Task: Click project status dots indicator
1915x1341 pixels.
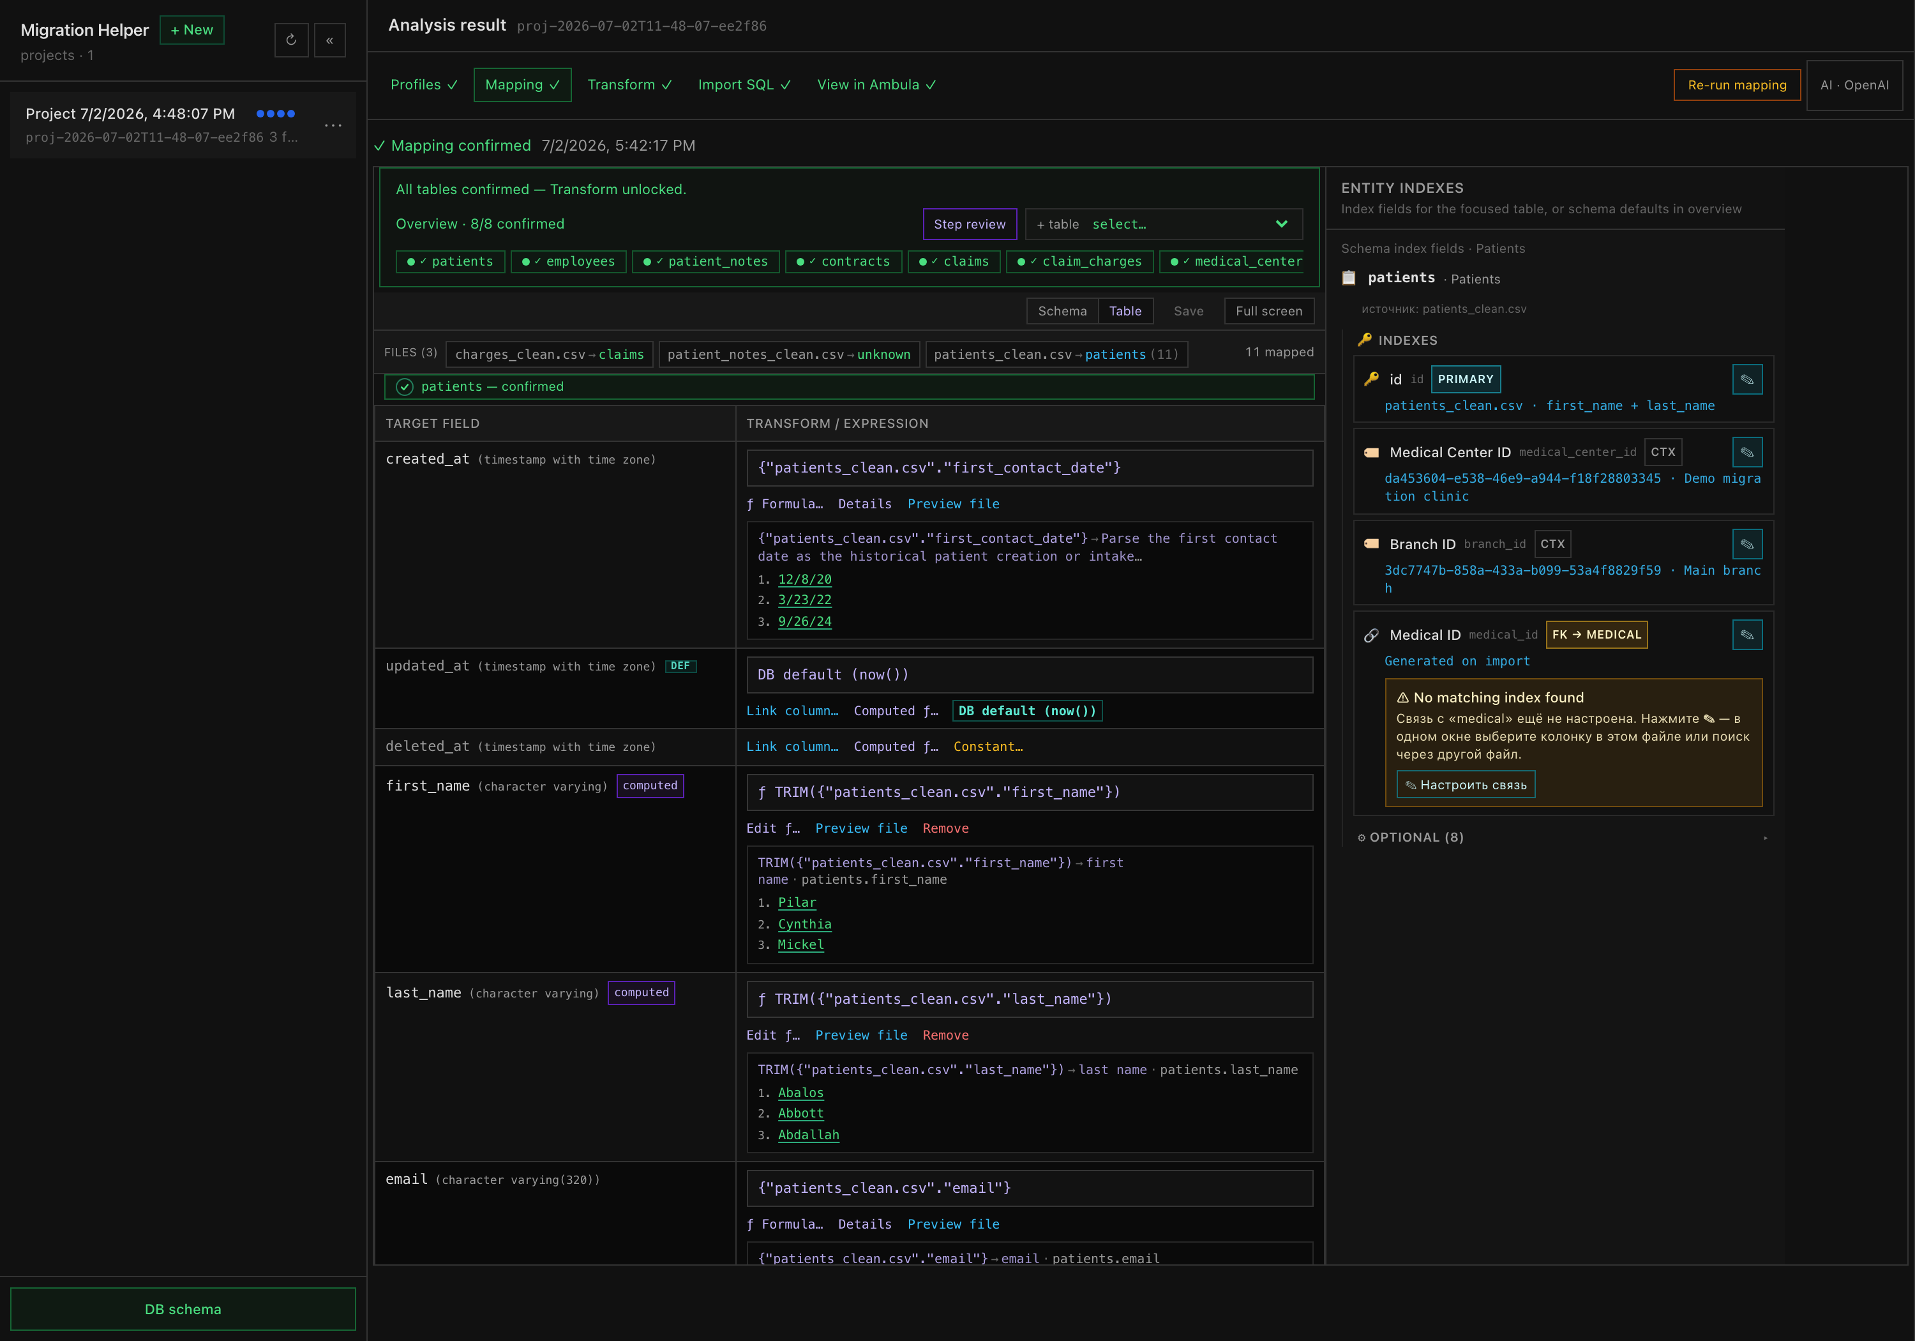Action: [x=275, y=114]
